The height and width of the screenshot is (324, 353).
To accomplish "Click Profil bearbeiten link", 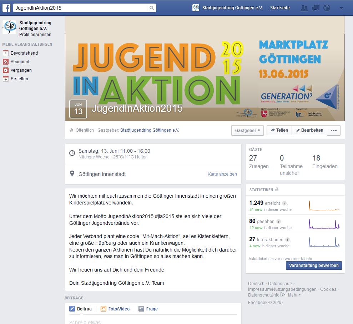I will pyautogui.click(x=35, y=34).
